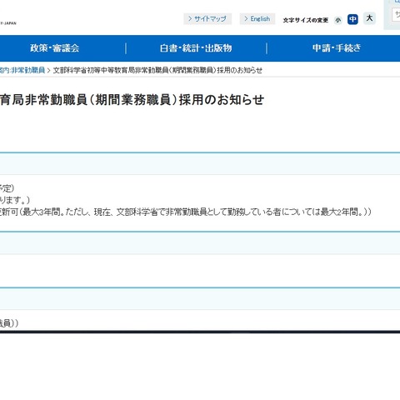
Task: Switch to the English site
Action: 257,19
